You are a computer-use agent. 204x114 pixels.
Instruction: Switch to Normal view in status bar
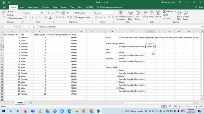point(164,106)
